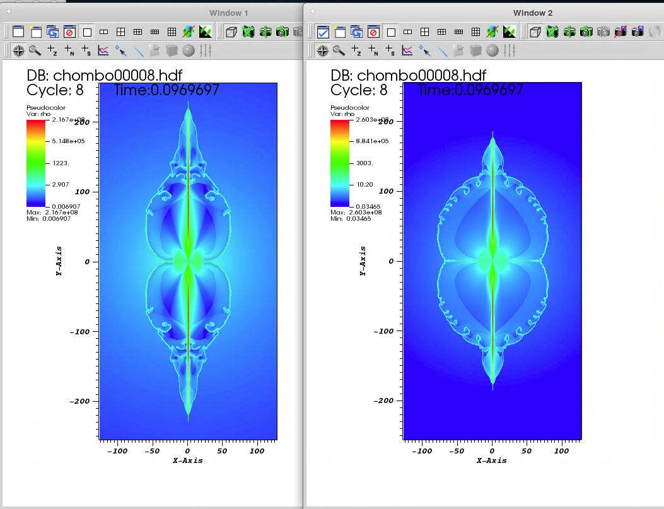Recenter the view in Window 2
The height and width of the screenshot is (509, 664).
(569, 32)
